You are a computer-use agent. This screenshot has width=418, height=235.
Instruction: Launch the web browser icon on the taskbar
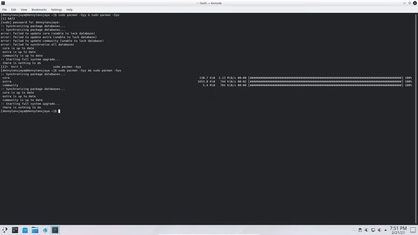45,230
